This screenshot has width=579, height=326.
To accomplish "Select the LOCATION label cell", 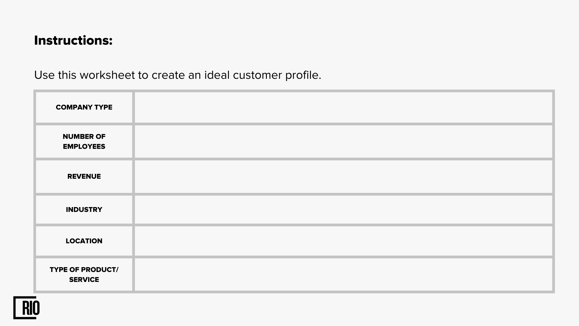I will pos(84,241).
